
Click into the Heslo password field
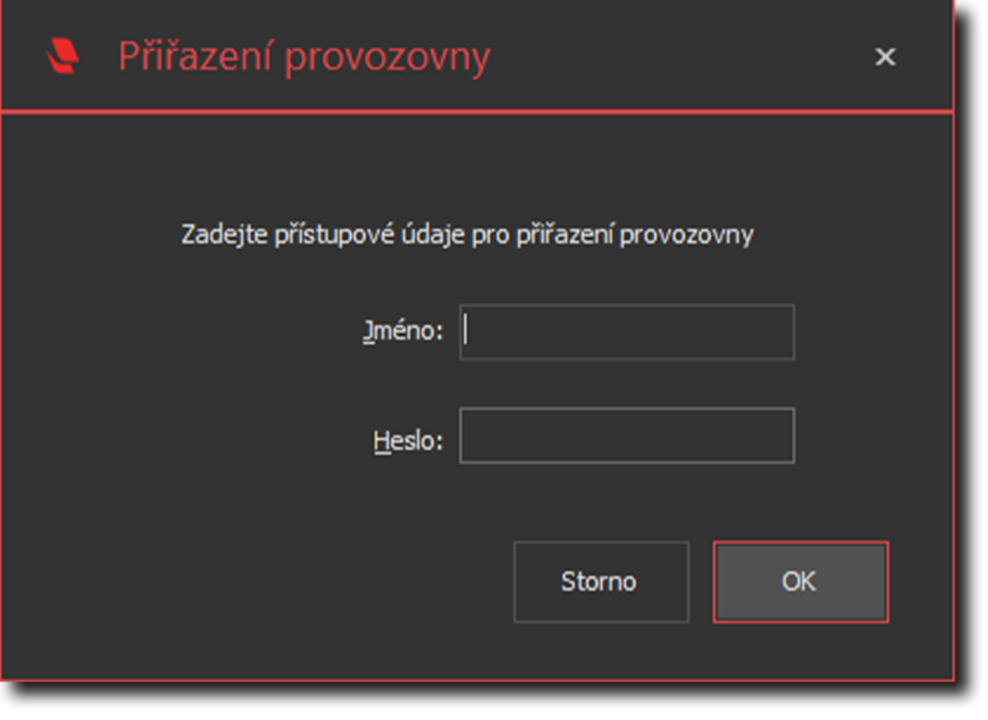pos(626,436)
